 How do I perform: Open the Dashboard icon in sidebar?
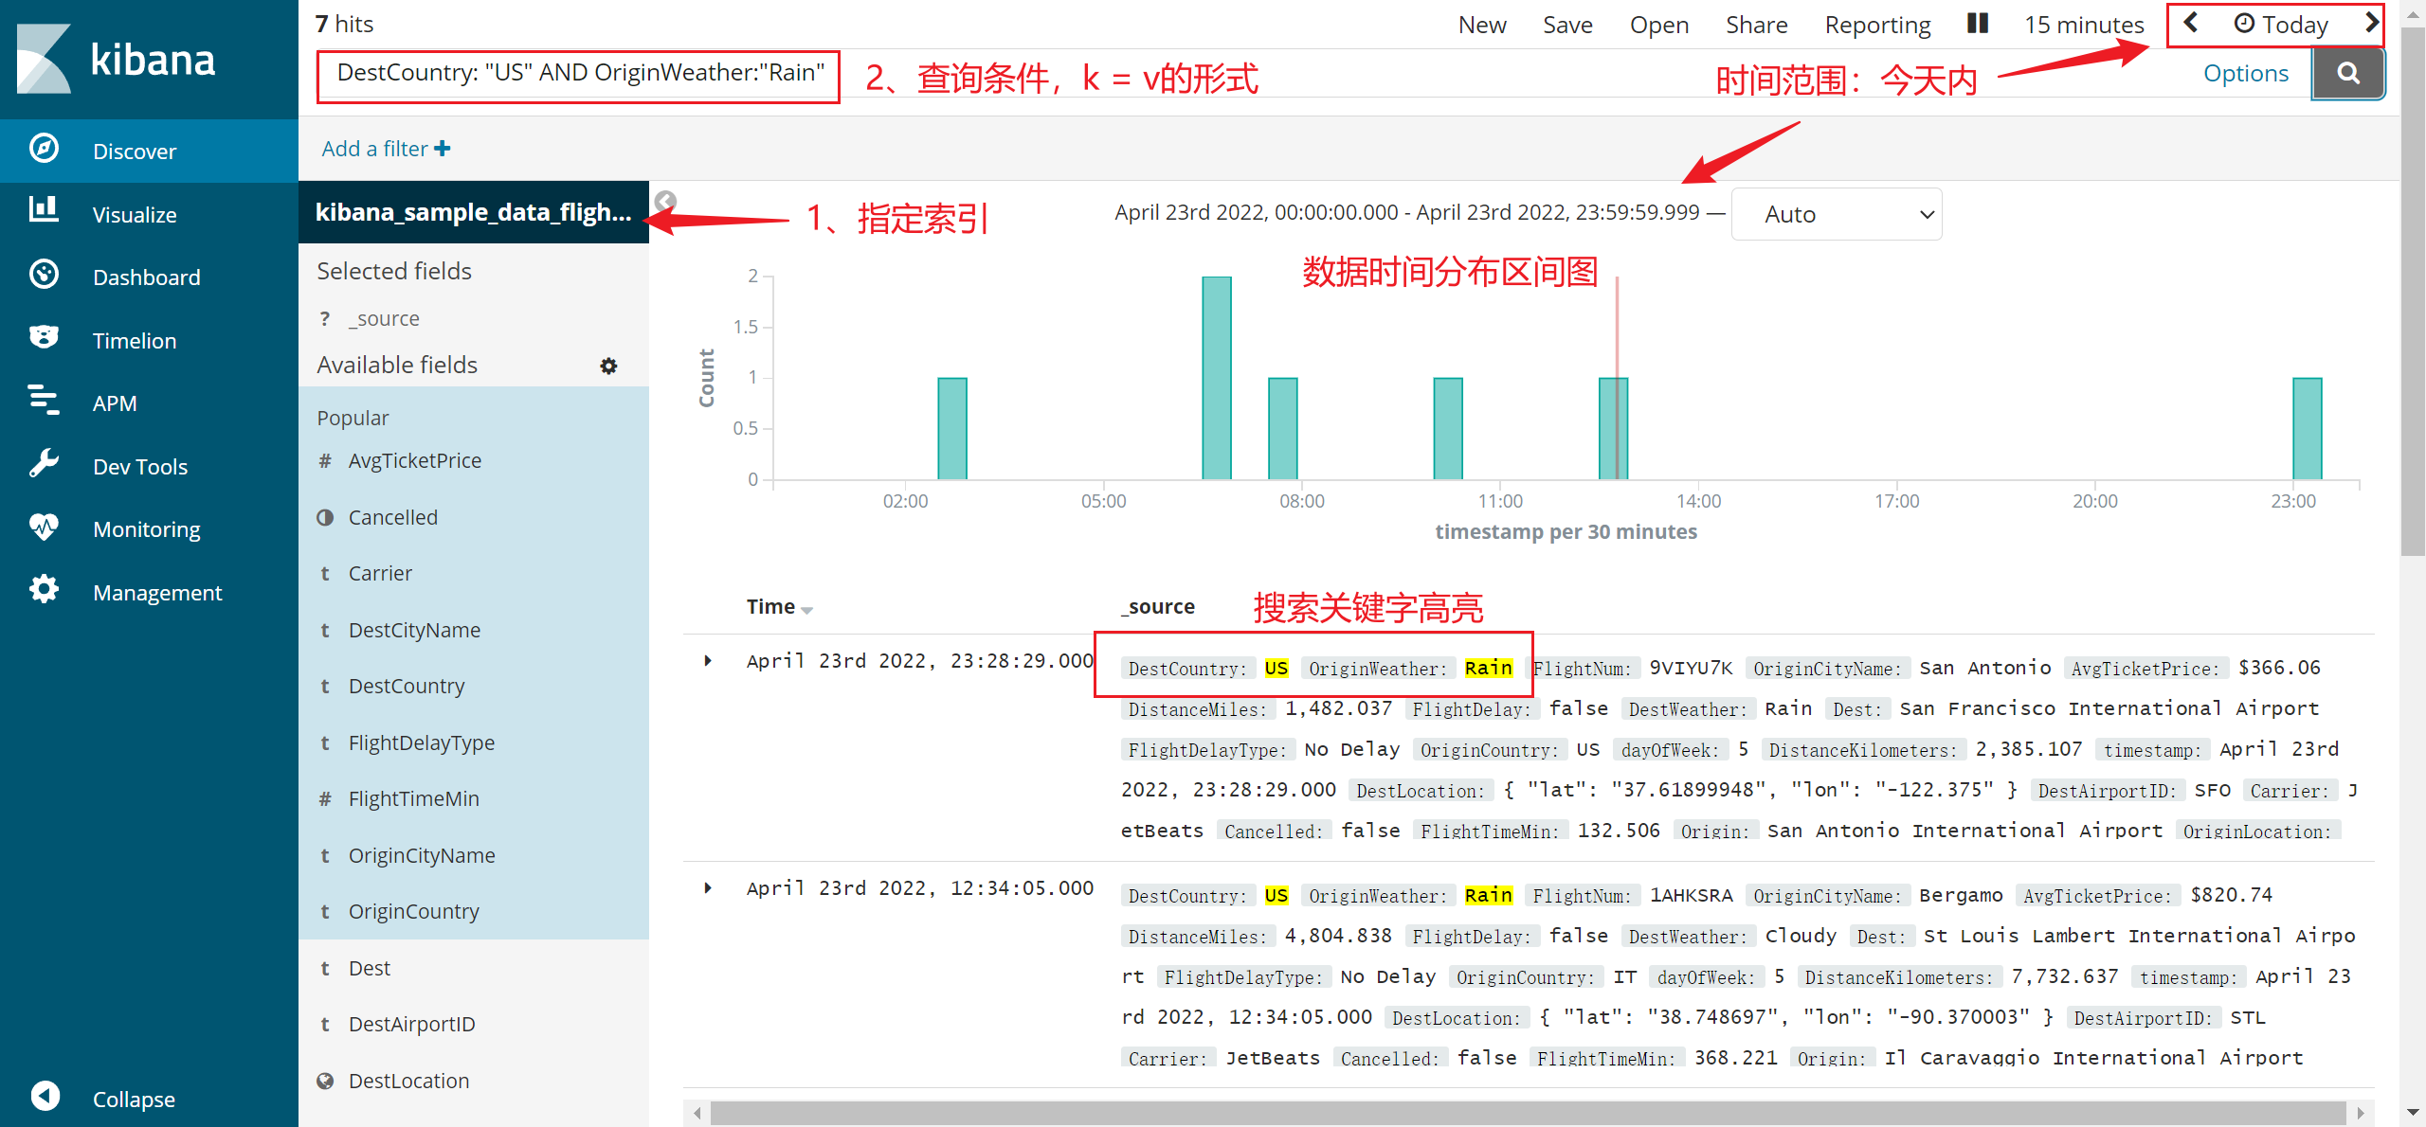coord(44,275)
